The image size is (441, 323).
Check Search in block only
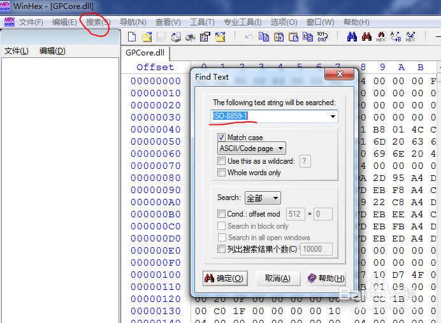(221, 226)
